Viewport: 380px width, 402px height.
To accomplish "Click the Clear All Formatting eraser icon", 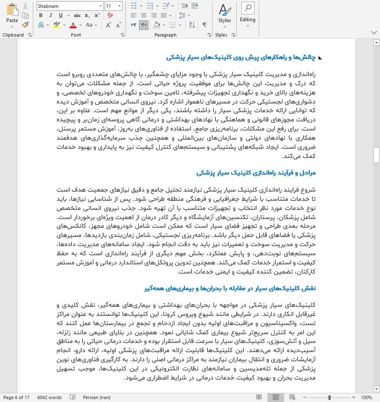I will click(110, 15).
